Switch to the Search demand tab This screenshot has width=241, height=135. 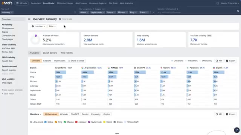(x=50, y=53)
